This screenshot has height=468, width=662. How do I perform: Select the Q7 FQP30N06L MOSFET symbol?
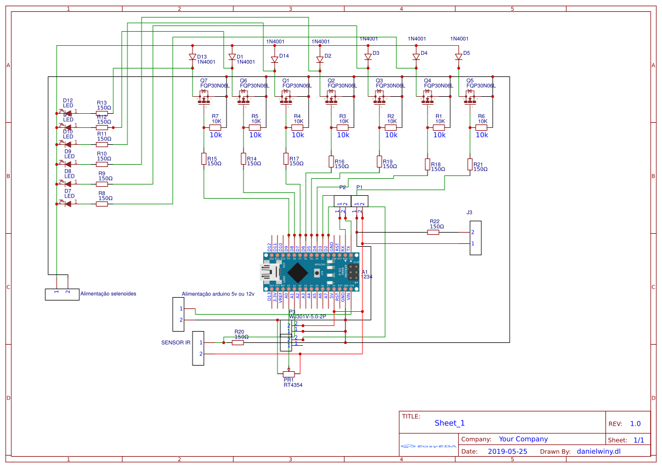[x=205, y=96]
